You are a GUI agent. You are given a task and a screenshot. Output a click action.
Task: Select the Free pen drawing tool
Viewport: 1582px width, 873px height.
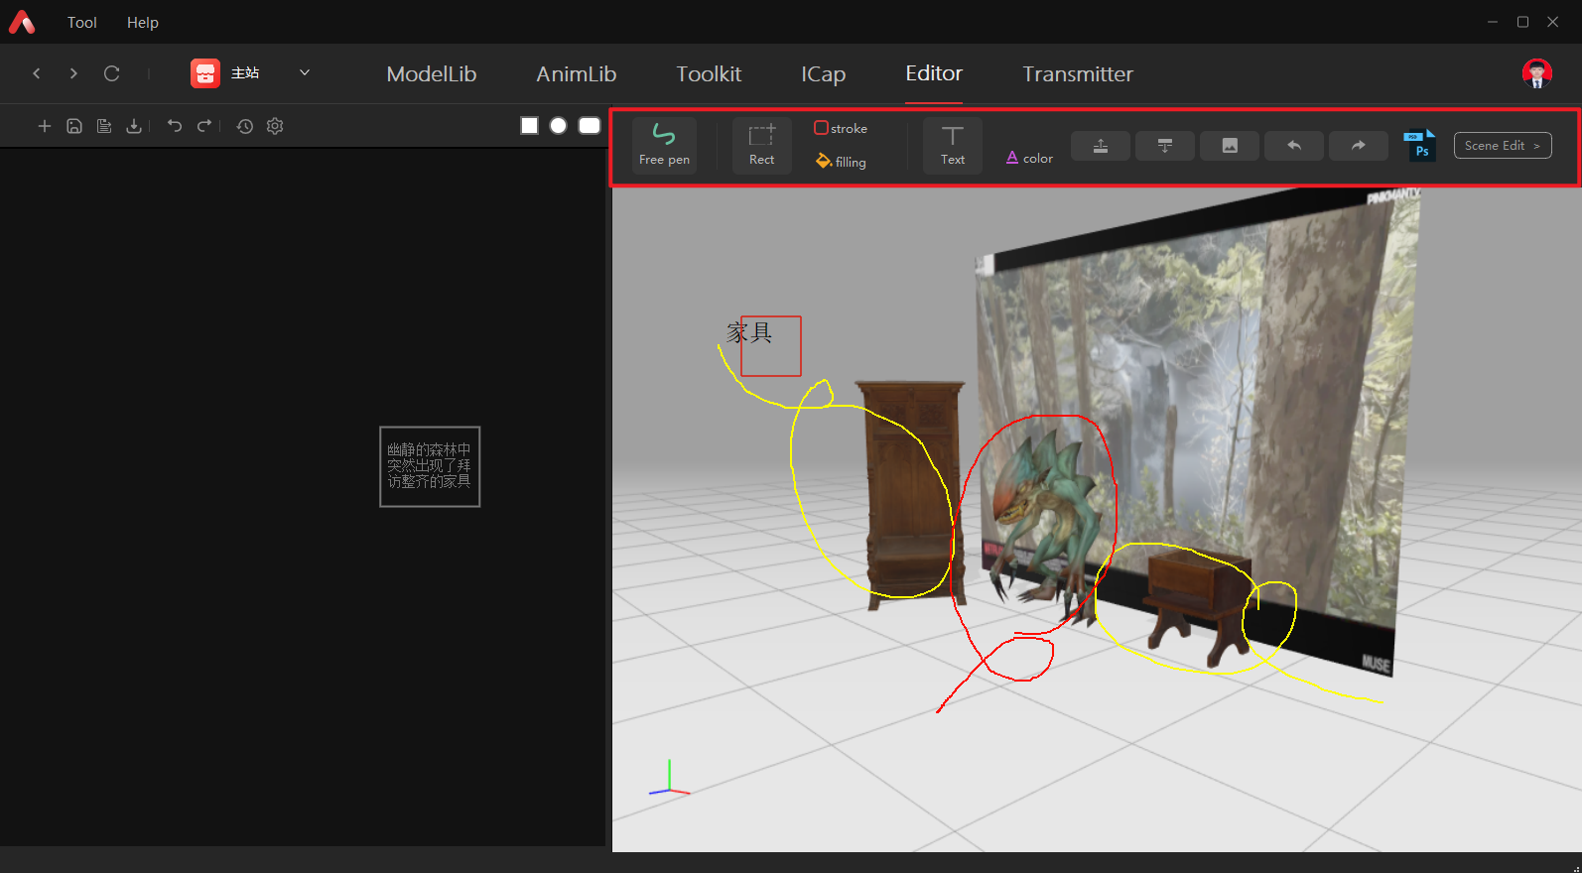coord(664,146)
